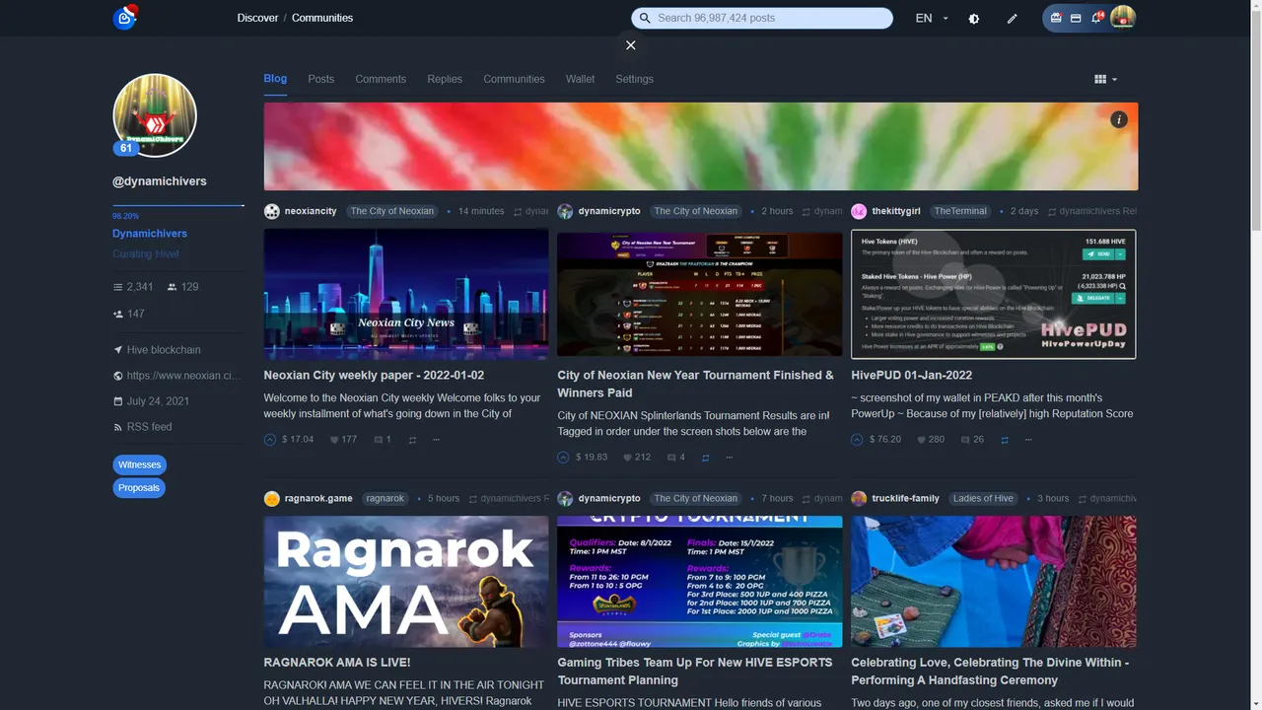Open the TheTerminal community tag
The image size is (1262, 710).
pos(960,211)
